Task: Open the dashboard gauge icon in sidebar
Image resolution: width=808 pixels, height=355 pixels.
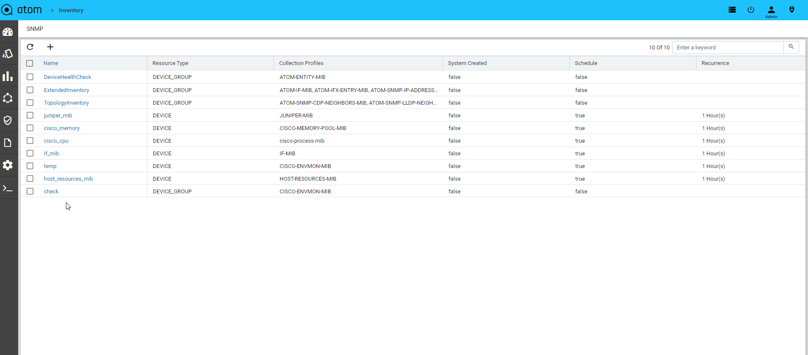Action: coord(8,32)
